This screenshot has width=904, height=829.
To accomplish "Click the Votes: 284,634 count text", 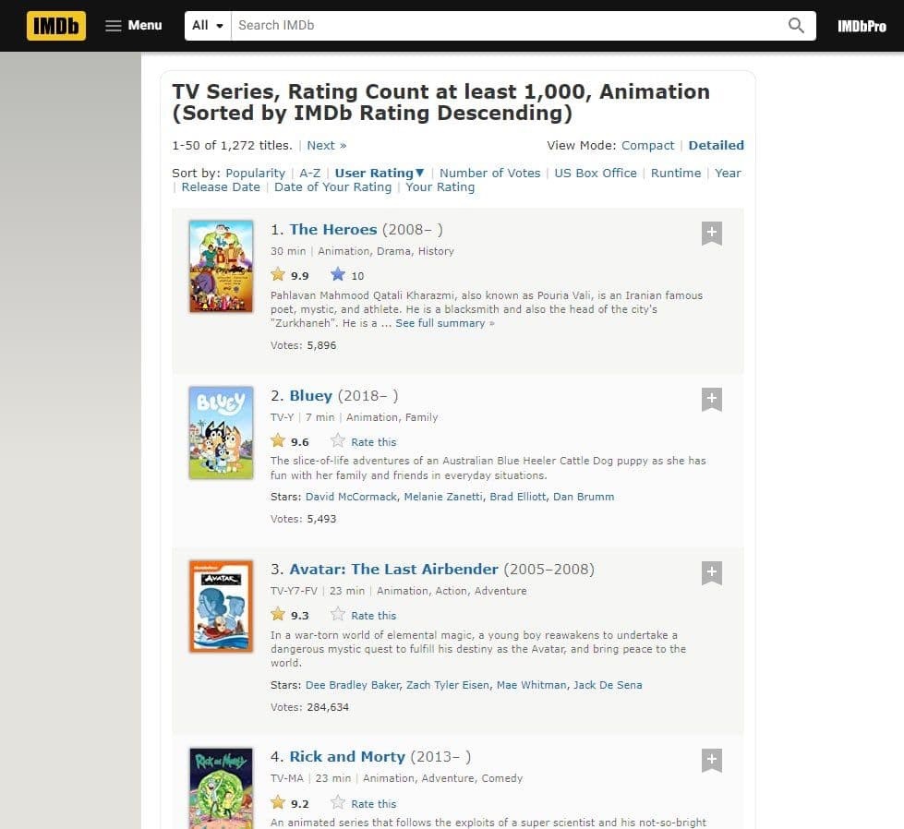I will click(x=309, y=707).
